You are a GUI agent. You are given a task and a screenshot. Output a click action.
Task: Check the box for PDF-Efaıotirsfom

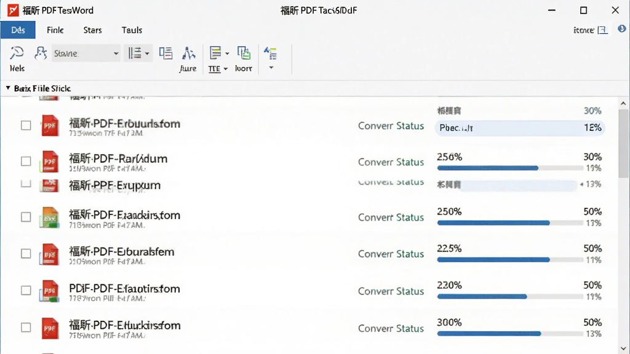pyautogui.click(x=26, y=290)
